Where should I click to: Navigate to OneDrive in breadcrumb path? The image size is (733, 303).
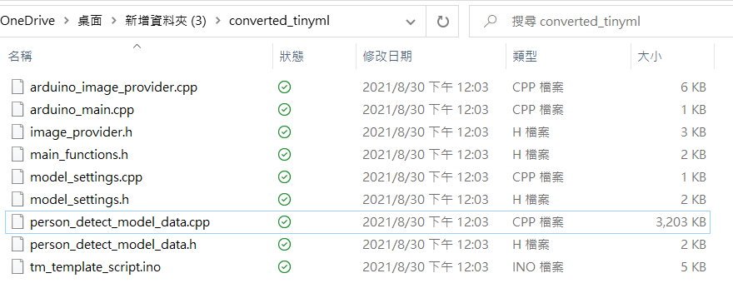[x=27, y=21]
